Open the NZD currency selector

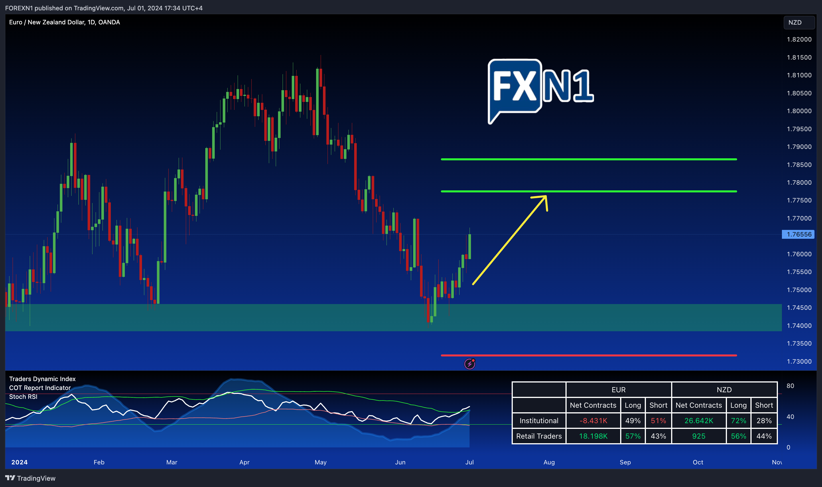(799, 22)
